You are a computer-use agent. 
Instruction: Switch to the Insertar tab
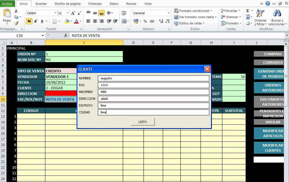click(x=41, y=4)
